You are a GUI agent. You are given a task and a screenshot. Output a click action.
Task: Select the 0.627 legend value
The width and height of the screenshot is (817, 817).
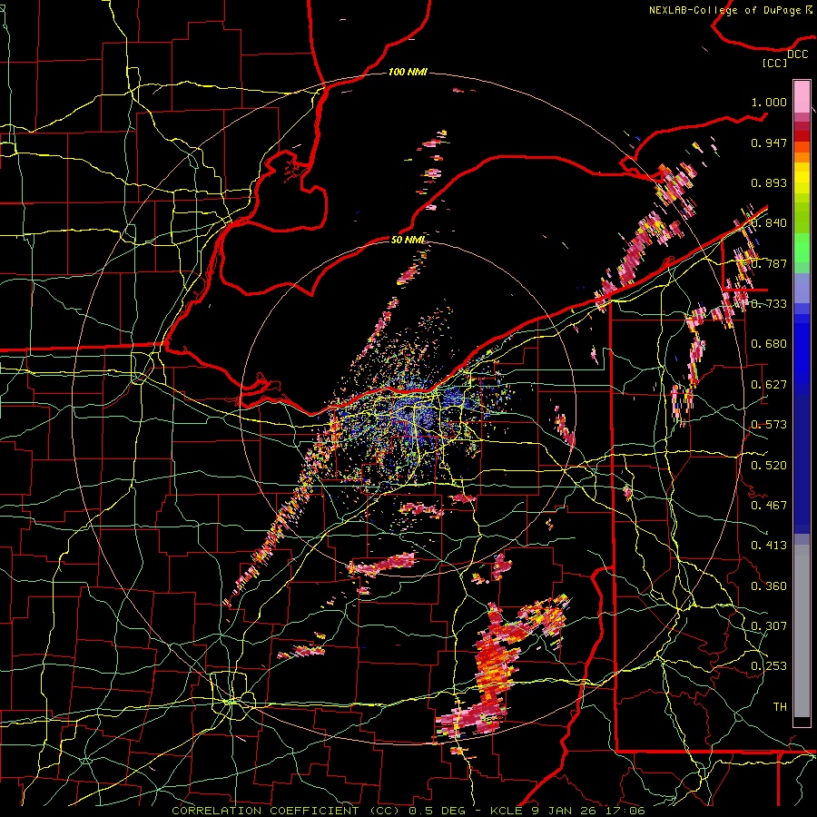[769, 385]
